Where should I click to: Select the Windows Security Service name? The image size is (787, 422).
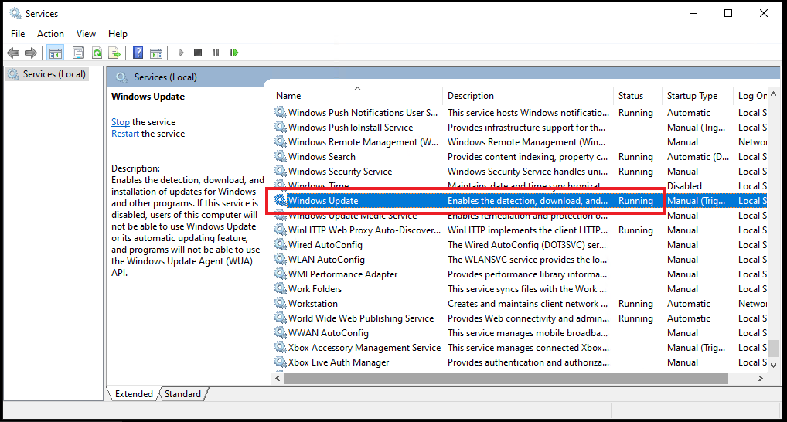(x=340, y=171)
